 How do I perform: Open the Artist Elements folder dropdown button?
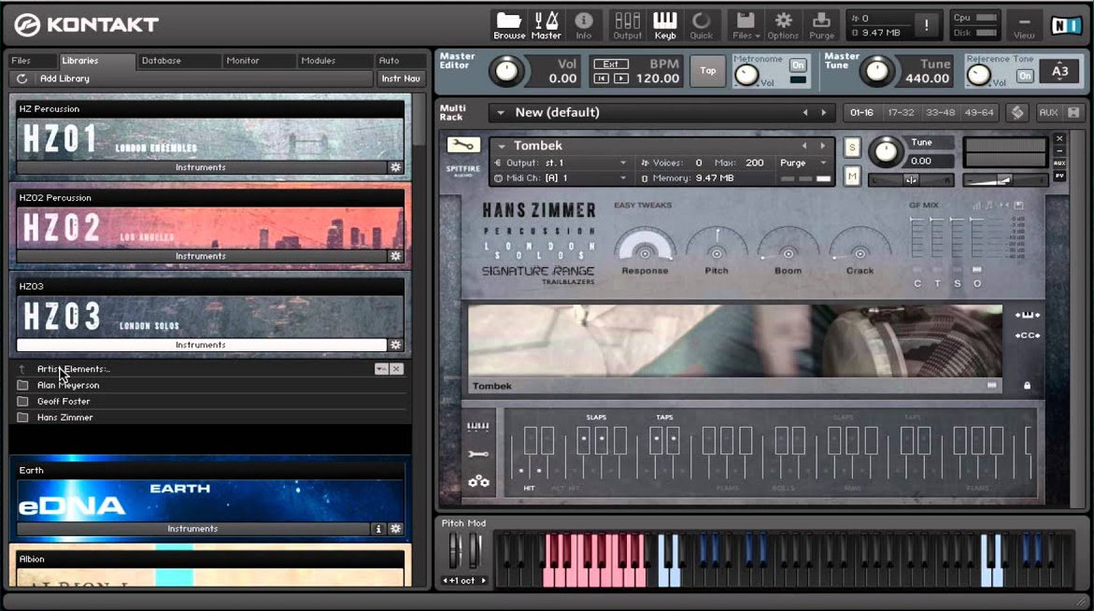[381, 369]
